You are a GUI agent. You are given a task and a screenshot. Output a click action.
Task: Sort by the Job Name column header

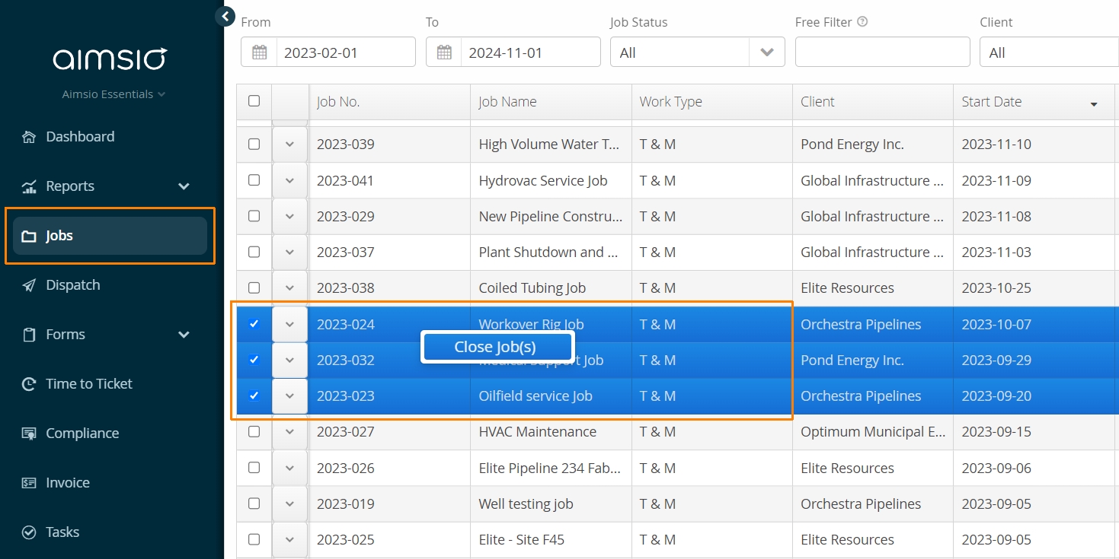coord(551,102)
